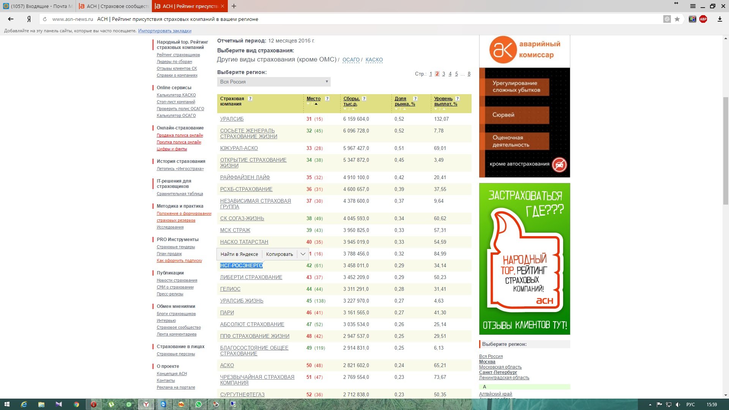Open ГЕЛИОС company link
Screen dimensions: 729x410
point(230,289)
